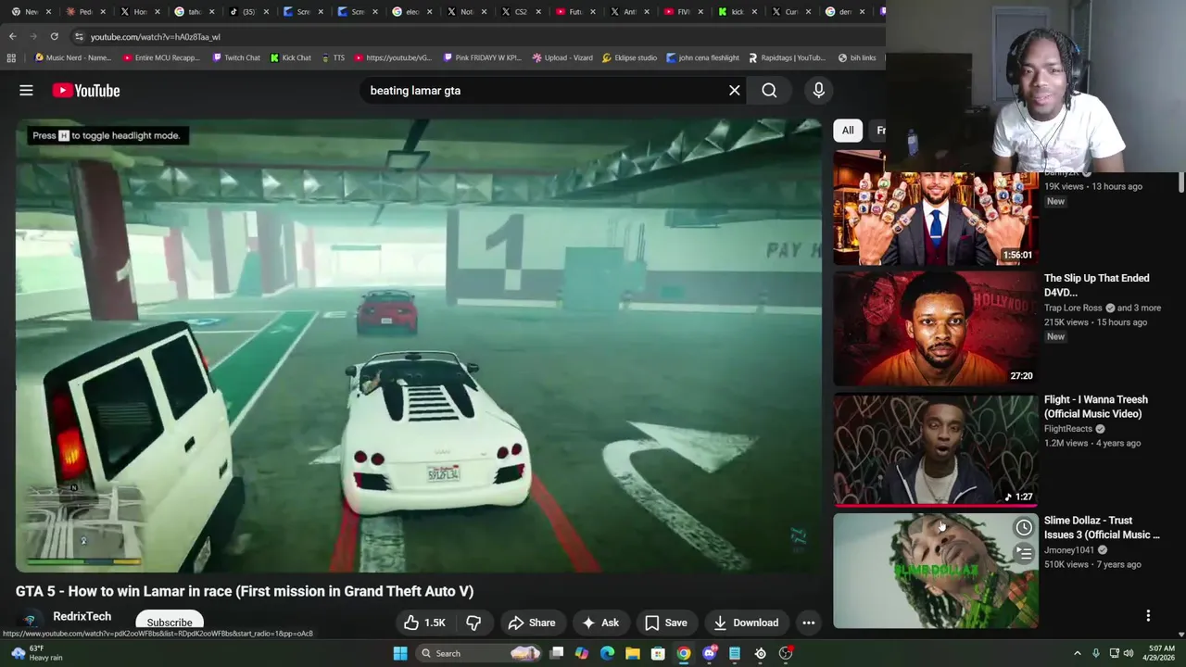Reload the page

point(55,36)
